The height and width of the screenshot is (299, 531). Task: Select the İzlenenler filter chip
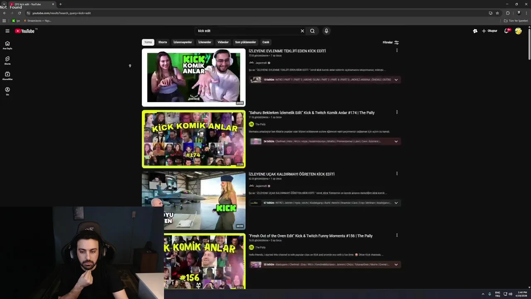click(205, 42)
